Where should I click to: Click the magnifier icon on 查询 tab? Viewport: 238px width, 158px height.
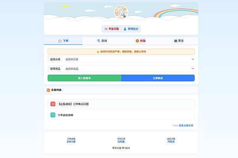point(98,41)
